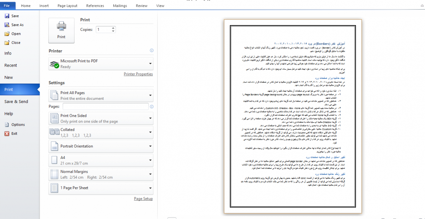This screenshot has height=219, width=425.
Task: Click the info icon next to Pages field
Action: pos(152,106)
